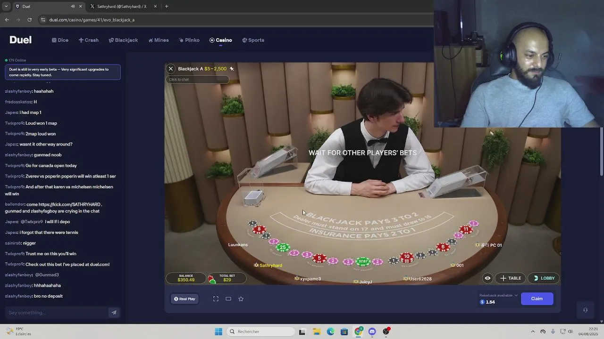
Task: Click the Duel logo
Action: (x=20, y=40)
